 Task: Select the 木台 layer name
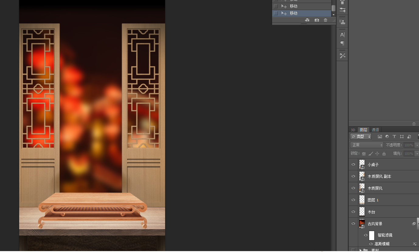[x=371, y=212]
